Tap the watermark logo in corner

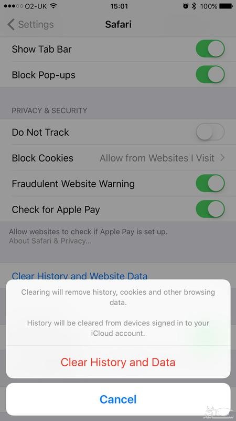[219, 410]
